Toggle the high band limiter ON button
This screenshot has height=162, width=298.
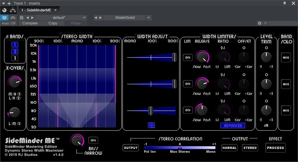(188, 57)
